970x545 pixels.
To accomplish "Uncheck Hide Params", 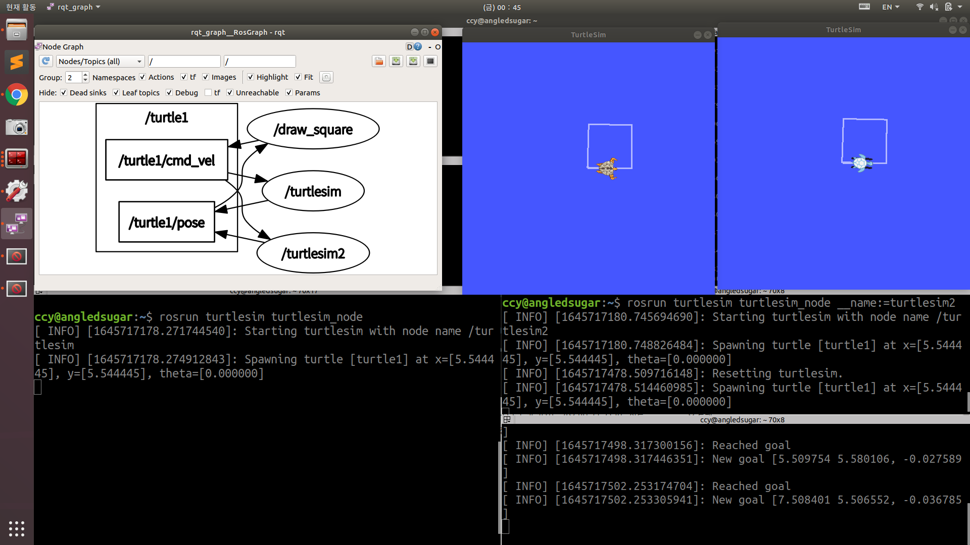I will coord(289,93).
